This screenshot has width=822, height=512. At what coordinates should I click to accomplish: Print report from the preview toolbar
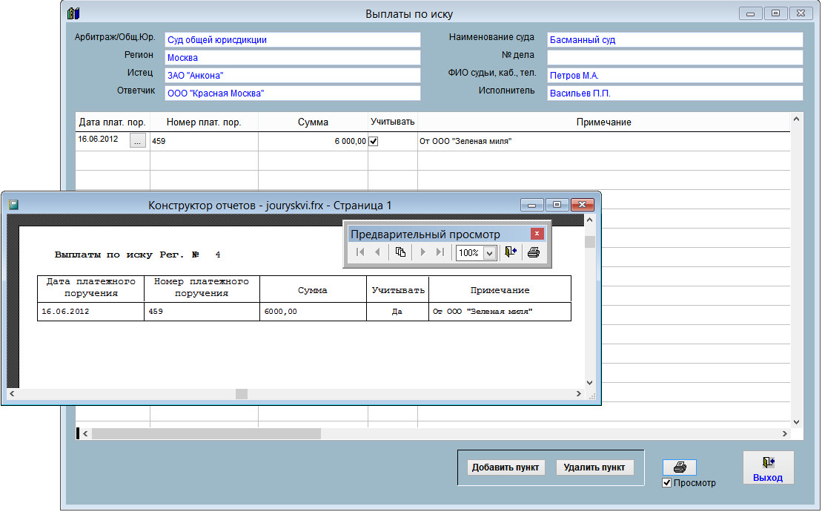(533, 252)
